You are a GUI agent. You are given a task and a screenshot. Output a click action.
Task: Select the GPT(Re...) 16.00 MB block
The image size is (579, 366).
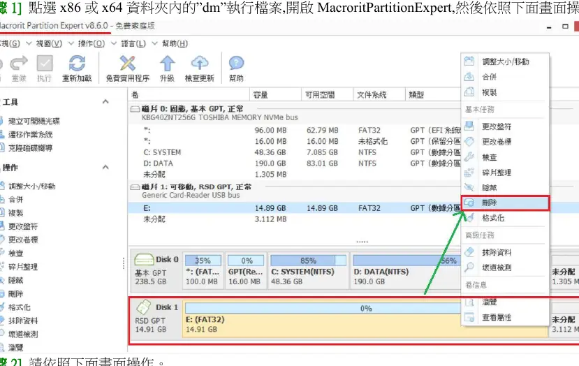click(x=246, y=271)
